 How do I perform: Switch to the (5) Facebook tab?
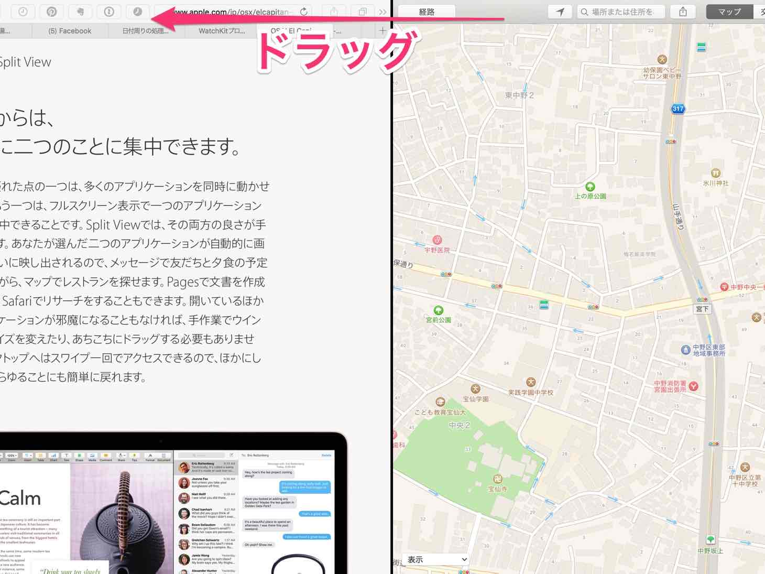click(70, 31)
